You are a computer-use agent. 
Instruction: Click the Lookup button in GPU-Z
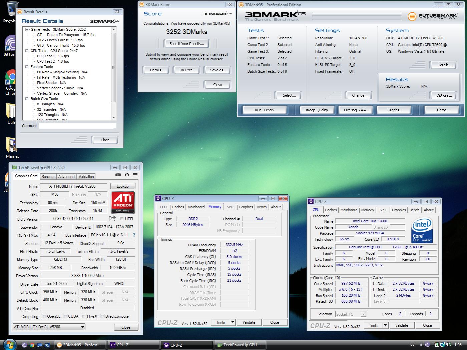coord(122,186)
